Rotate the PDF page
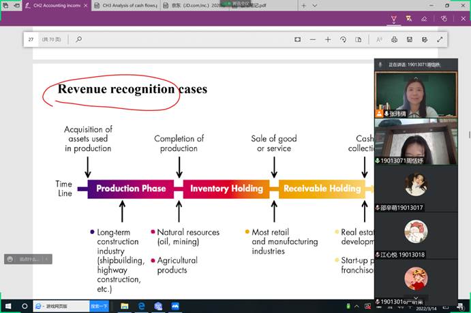The image size is (471, 313). click(343, 39)
